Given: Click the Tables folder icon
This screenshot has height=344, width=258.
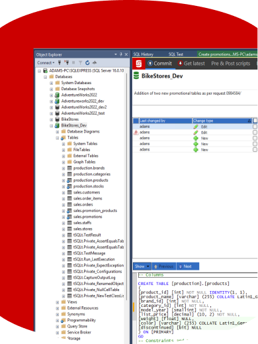Looking at the screenshot, I should tap(64, 138).
